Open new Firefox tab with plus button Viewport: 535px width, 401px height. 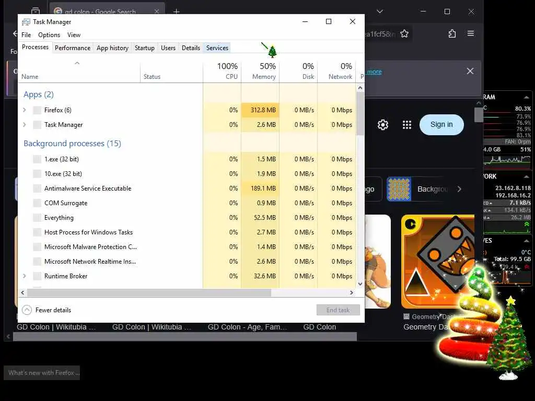(177, 11)
